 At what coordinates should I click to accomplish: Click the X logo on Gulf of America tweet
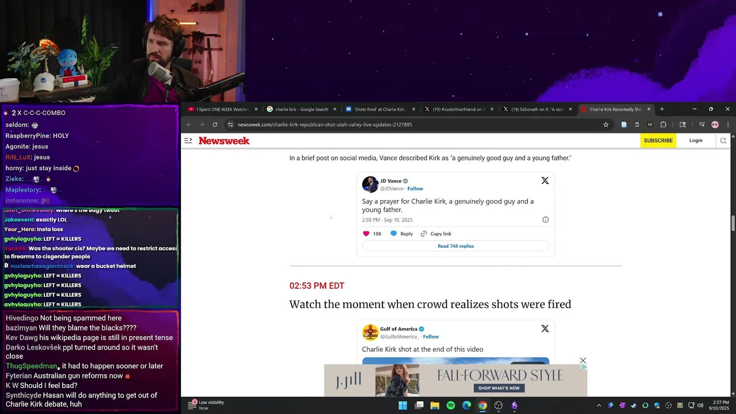(545, 329)
